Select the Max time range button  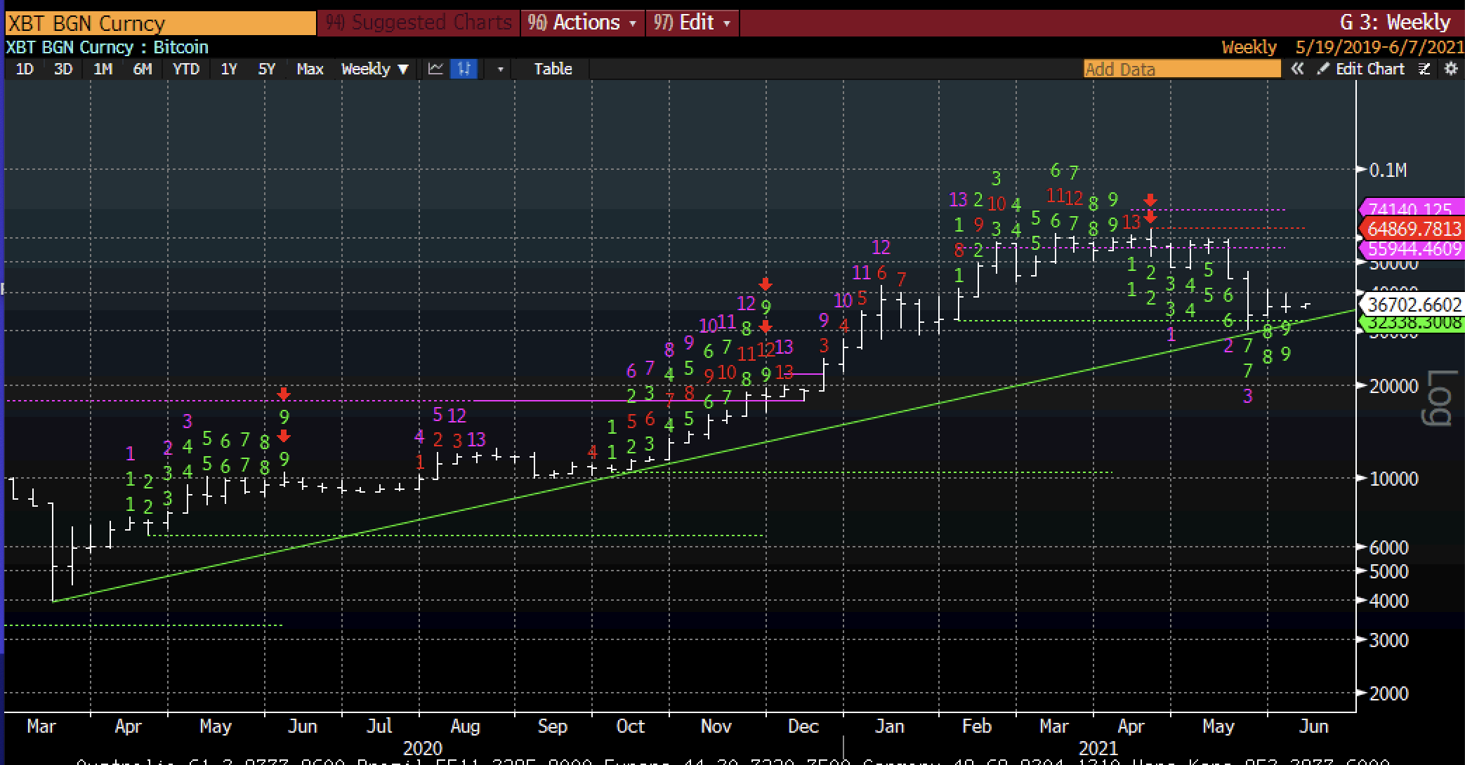310,69
